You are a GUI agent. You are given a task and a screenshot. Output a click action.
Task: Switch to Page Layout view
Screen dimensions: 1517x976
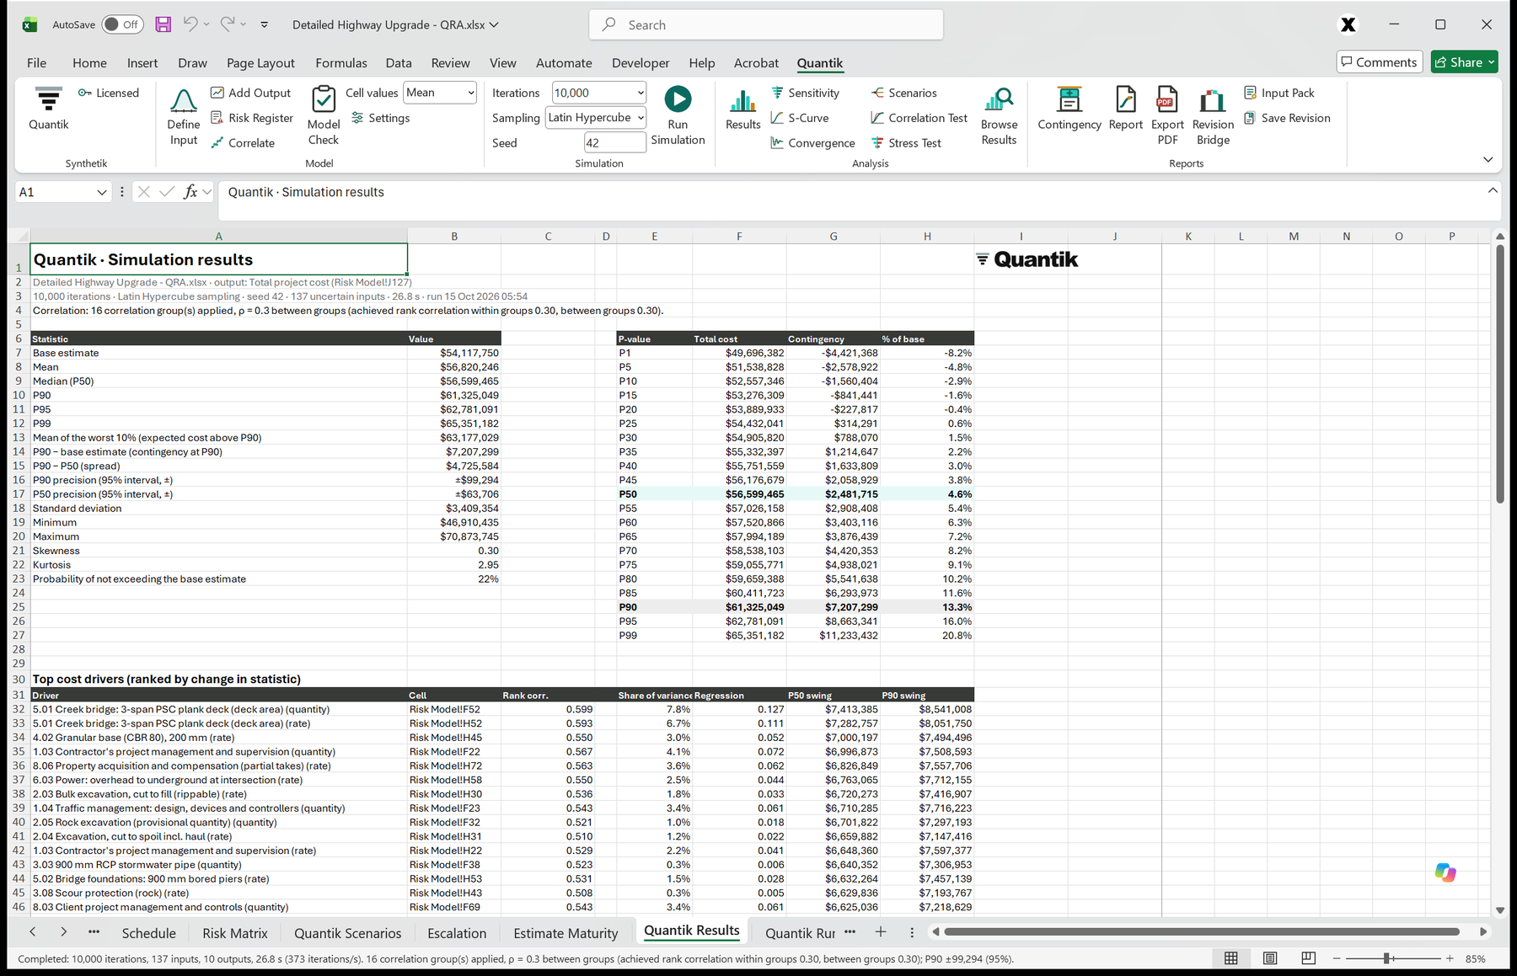(x=1270, y=958)
